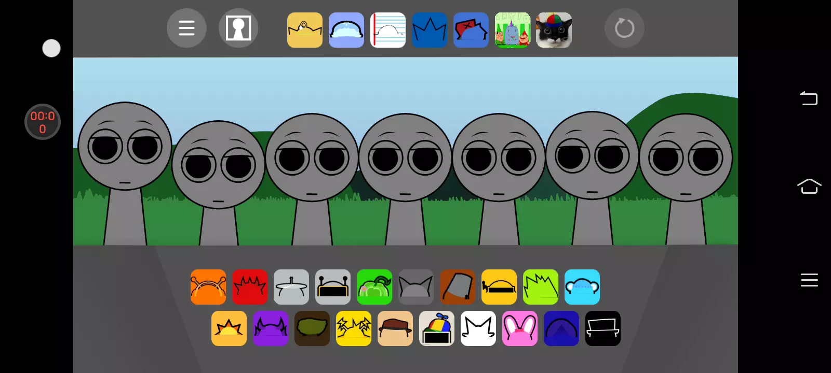
Task: Pick the light gray propeller dish sound icon
Action: click(x=291, y=287)
